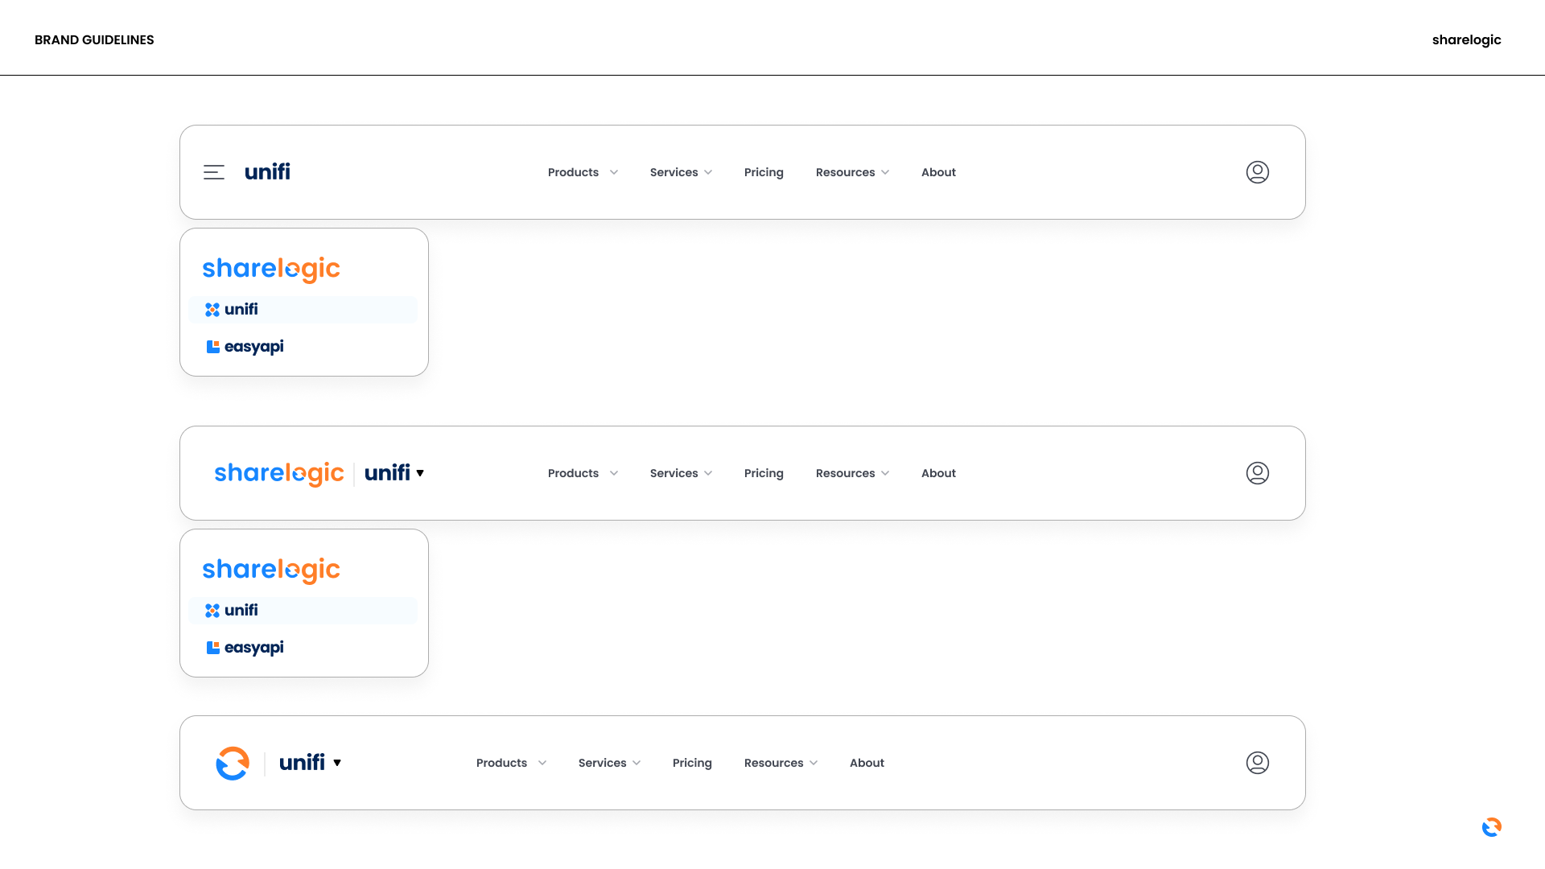This screenshot has width=1545, height=869.
Task: Open the unifi brand dropdown in the middle navbar
Action: (x=393, y=473)
